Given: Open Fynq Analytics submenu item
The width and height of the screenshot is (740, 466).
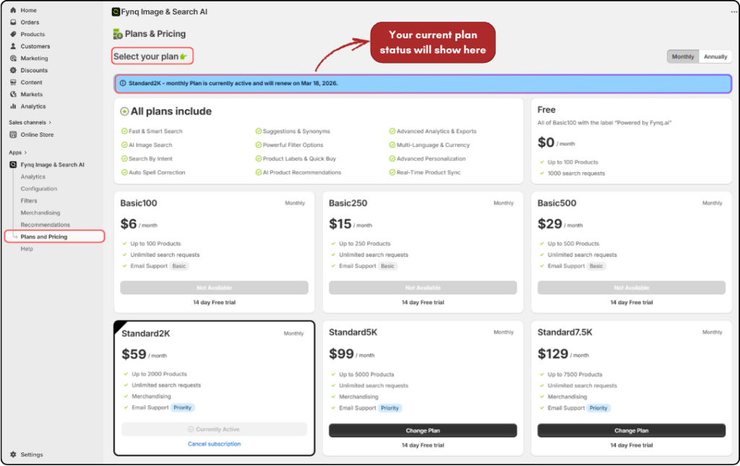Looking at the screenshot, I should pyautogui.click(x=33, y=177).
